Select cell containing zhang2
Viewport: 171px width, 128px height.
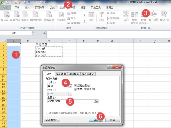pyautogui.click(x=49, y=52)
